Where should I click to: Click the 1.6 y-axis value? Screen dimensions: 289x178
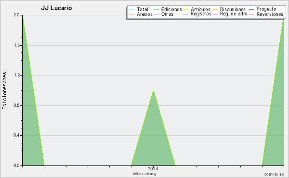[17, 45]
